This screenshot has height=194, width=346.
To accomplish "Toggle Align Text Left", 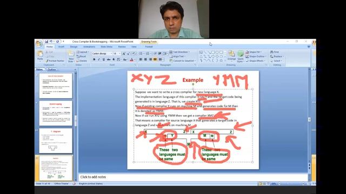I will coord(141,59).
